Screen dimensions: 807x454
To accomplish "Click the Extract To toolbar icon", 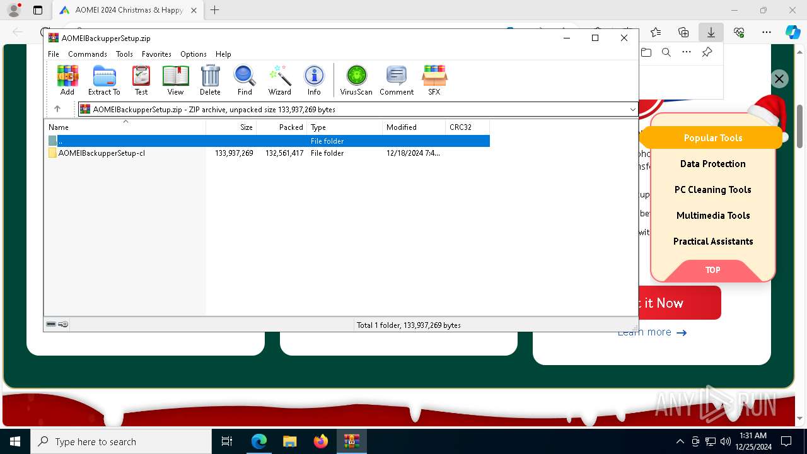I will (104, 80).
